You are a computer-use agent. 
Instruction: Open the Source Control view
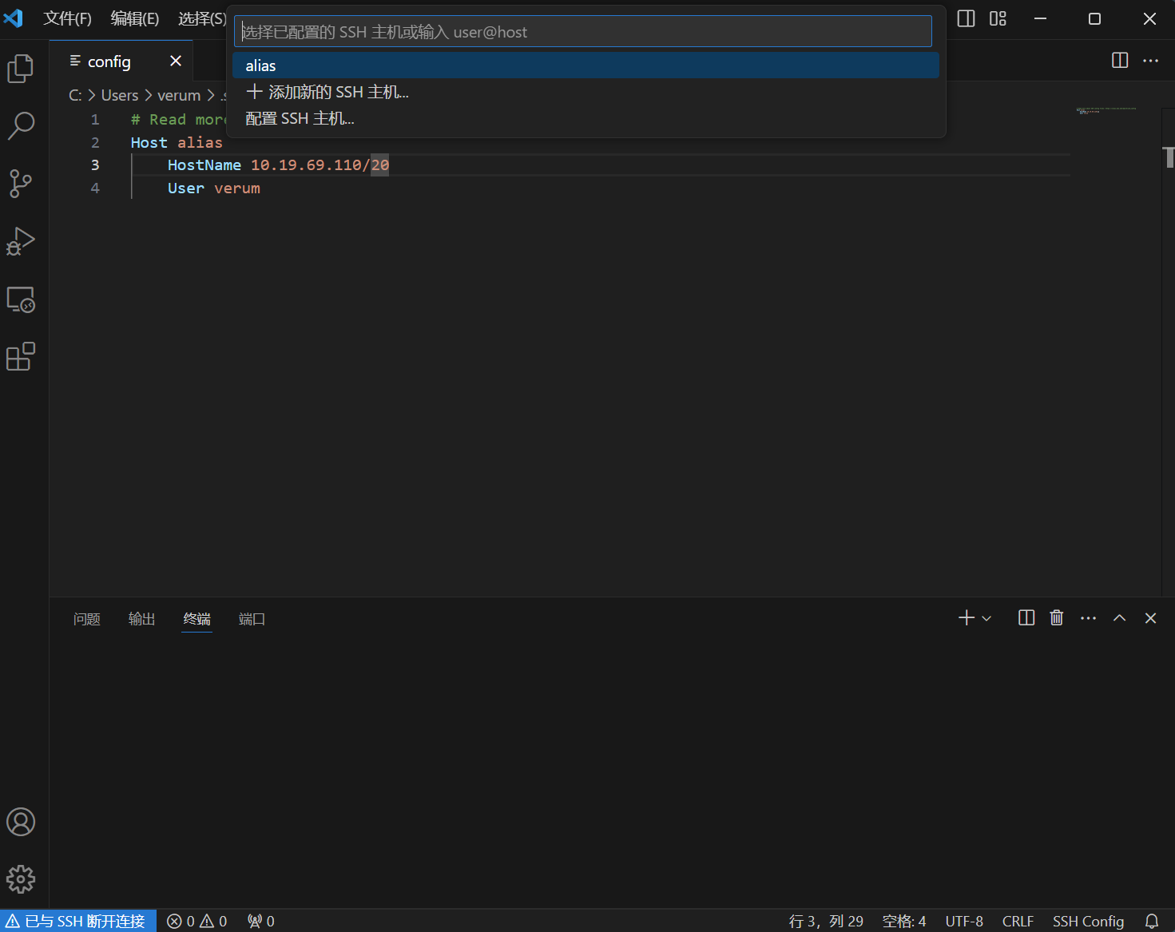click(x=21, y=183)
